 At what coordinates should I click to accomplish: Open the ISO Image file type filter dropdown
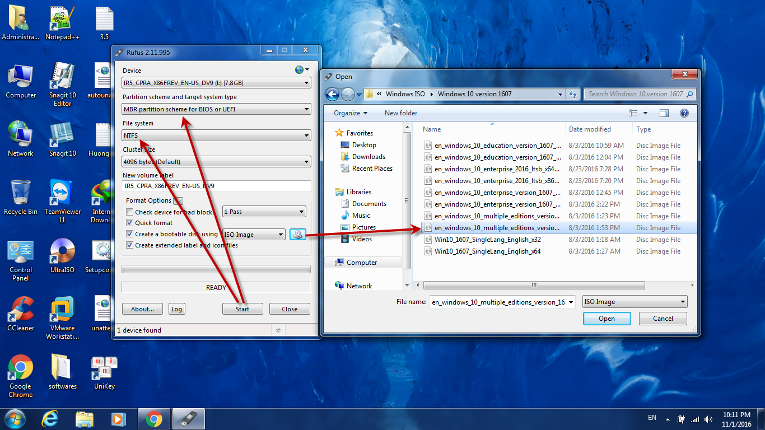(635, 302)
